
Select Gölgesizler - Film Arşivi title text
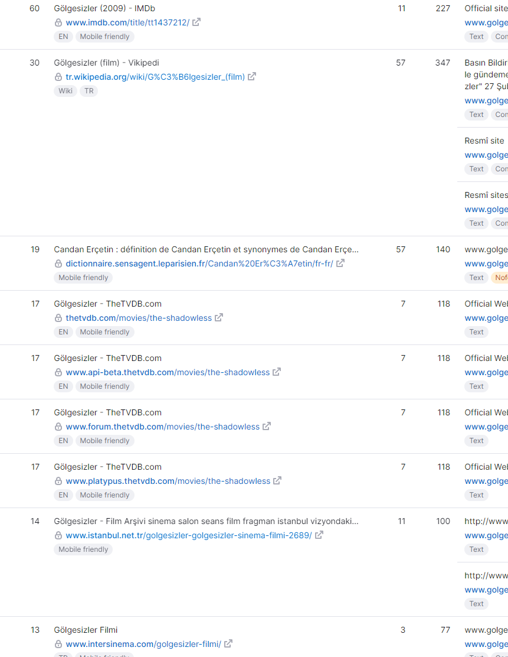pos(207,521)
